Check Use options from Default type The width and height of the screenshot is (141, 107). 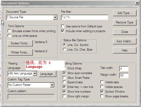(63, 26)
